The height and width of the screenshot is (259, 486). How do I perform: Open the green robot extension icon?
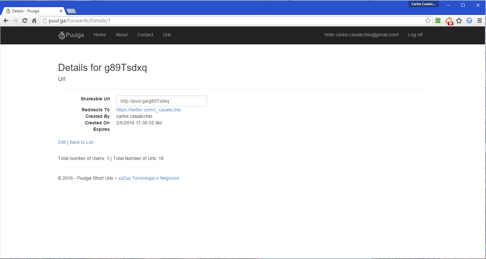click(438, 20)
